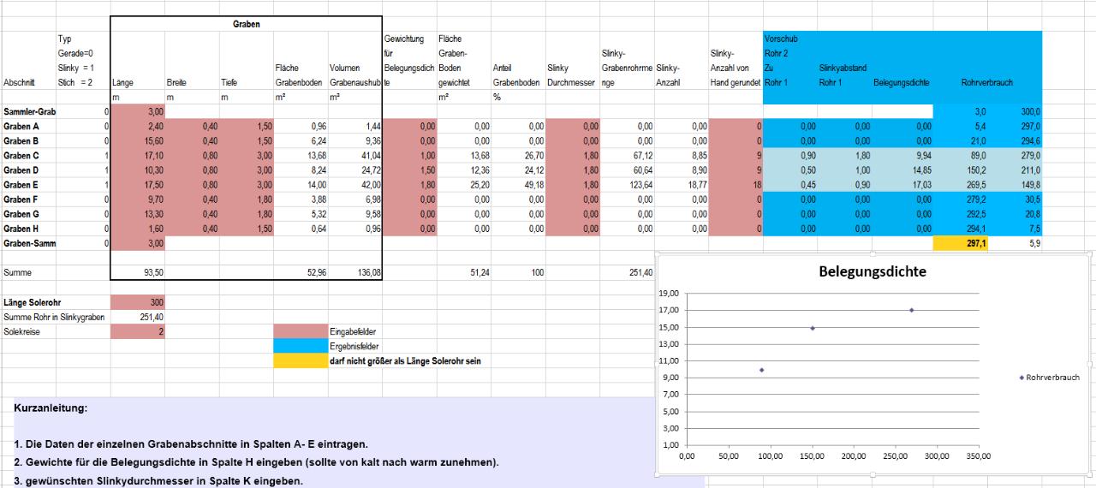This screenshot has height=488, width=1096.
Task: Select the Solekreise input cell with 2
Action: [137, 331]
